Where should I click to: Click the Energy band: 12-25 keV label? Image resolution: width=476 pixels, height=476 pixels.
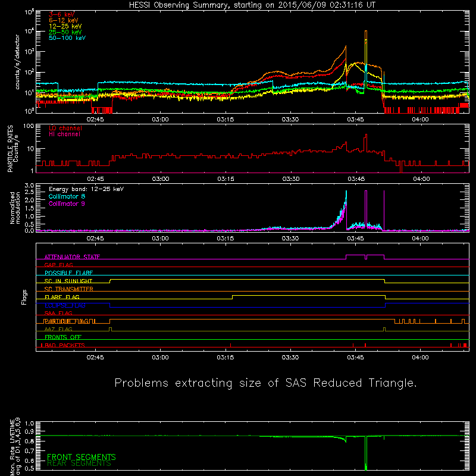pyautogui.click(x=86, y=189)
